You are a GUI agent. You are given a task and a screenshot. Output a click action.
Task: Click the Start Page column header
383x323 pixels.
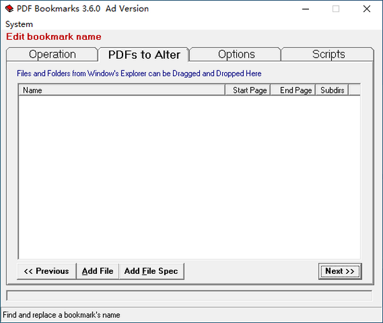pyautogui.click(x=250, y=90)
